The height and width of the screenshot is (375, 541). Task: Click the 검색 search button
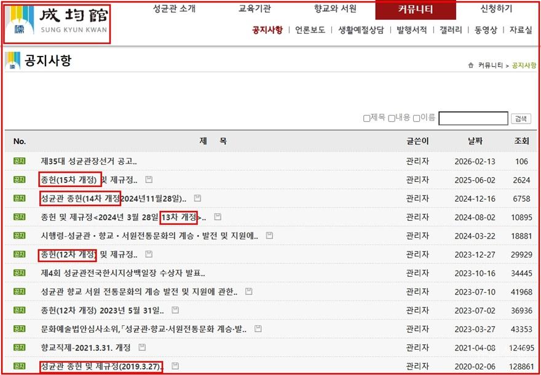click(521, 119)
